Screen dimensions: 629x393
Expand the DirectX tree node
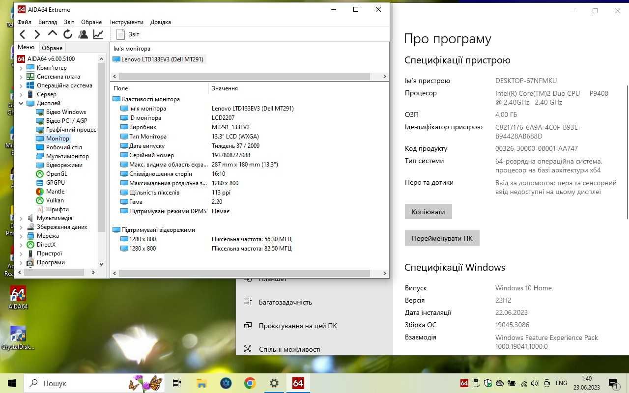point(21,245)
